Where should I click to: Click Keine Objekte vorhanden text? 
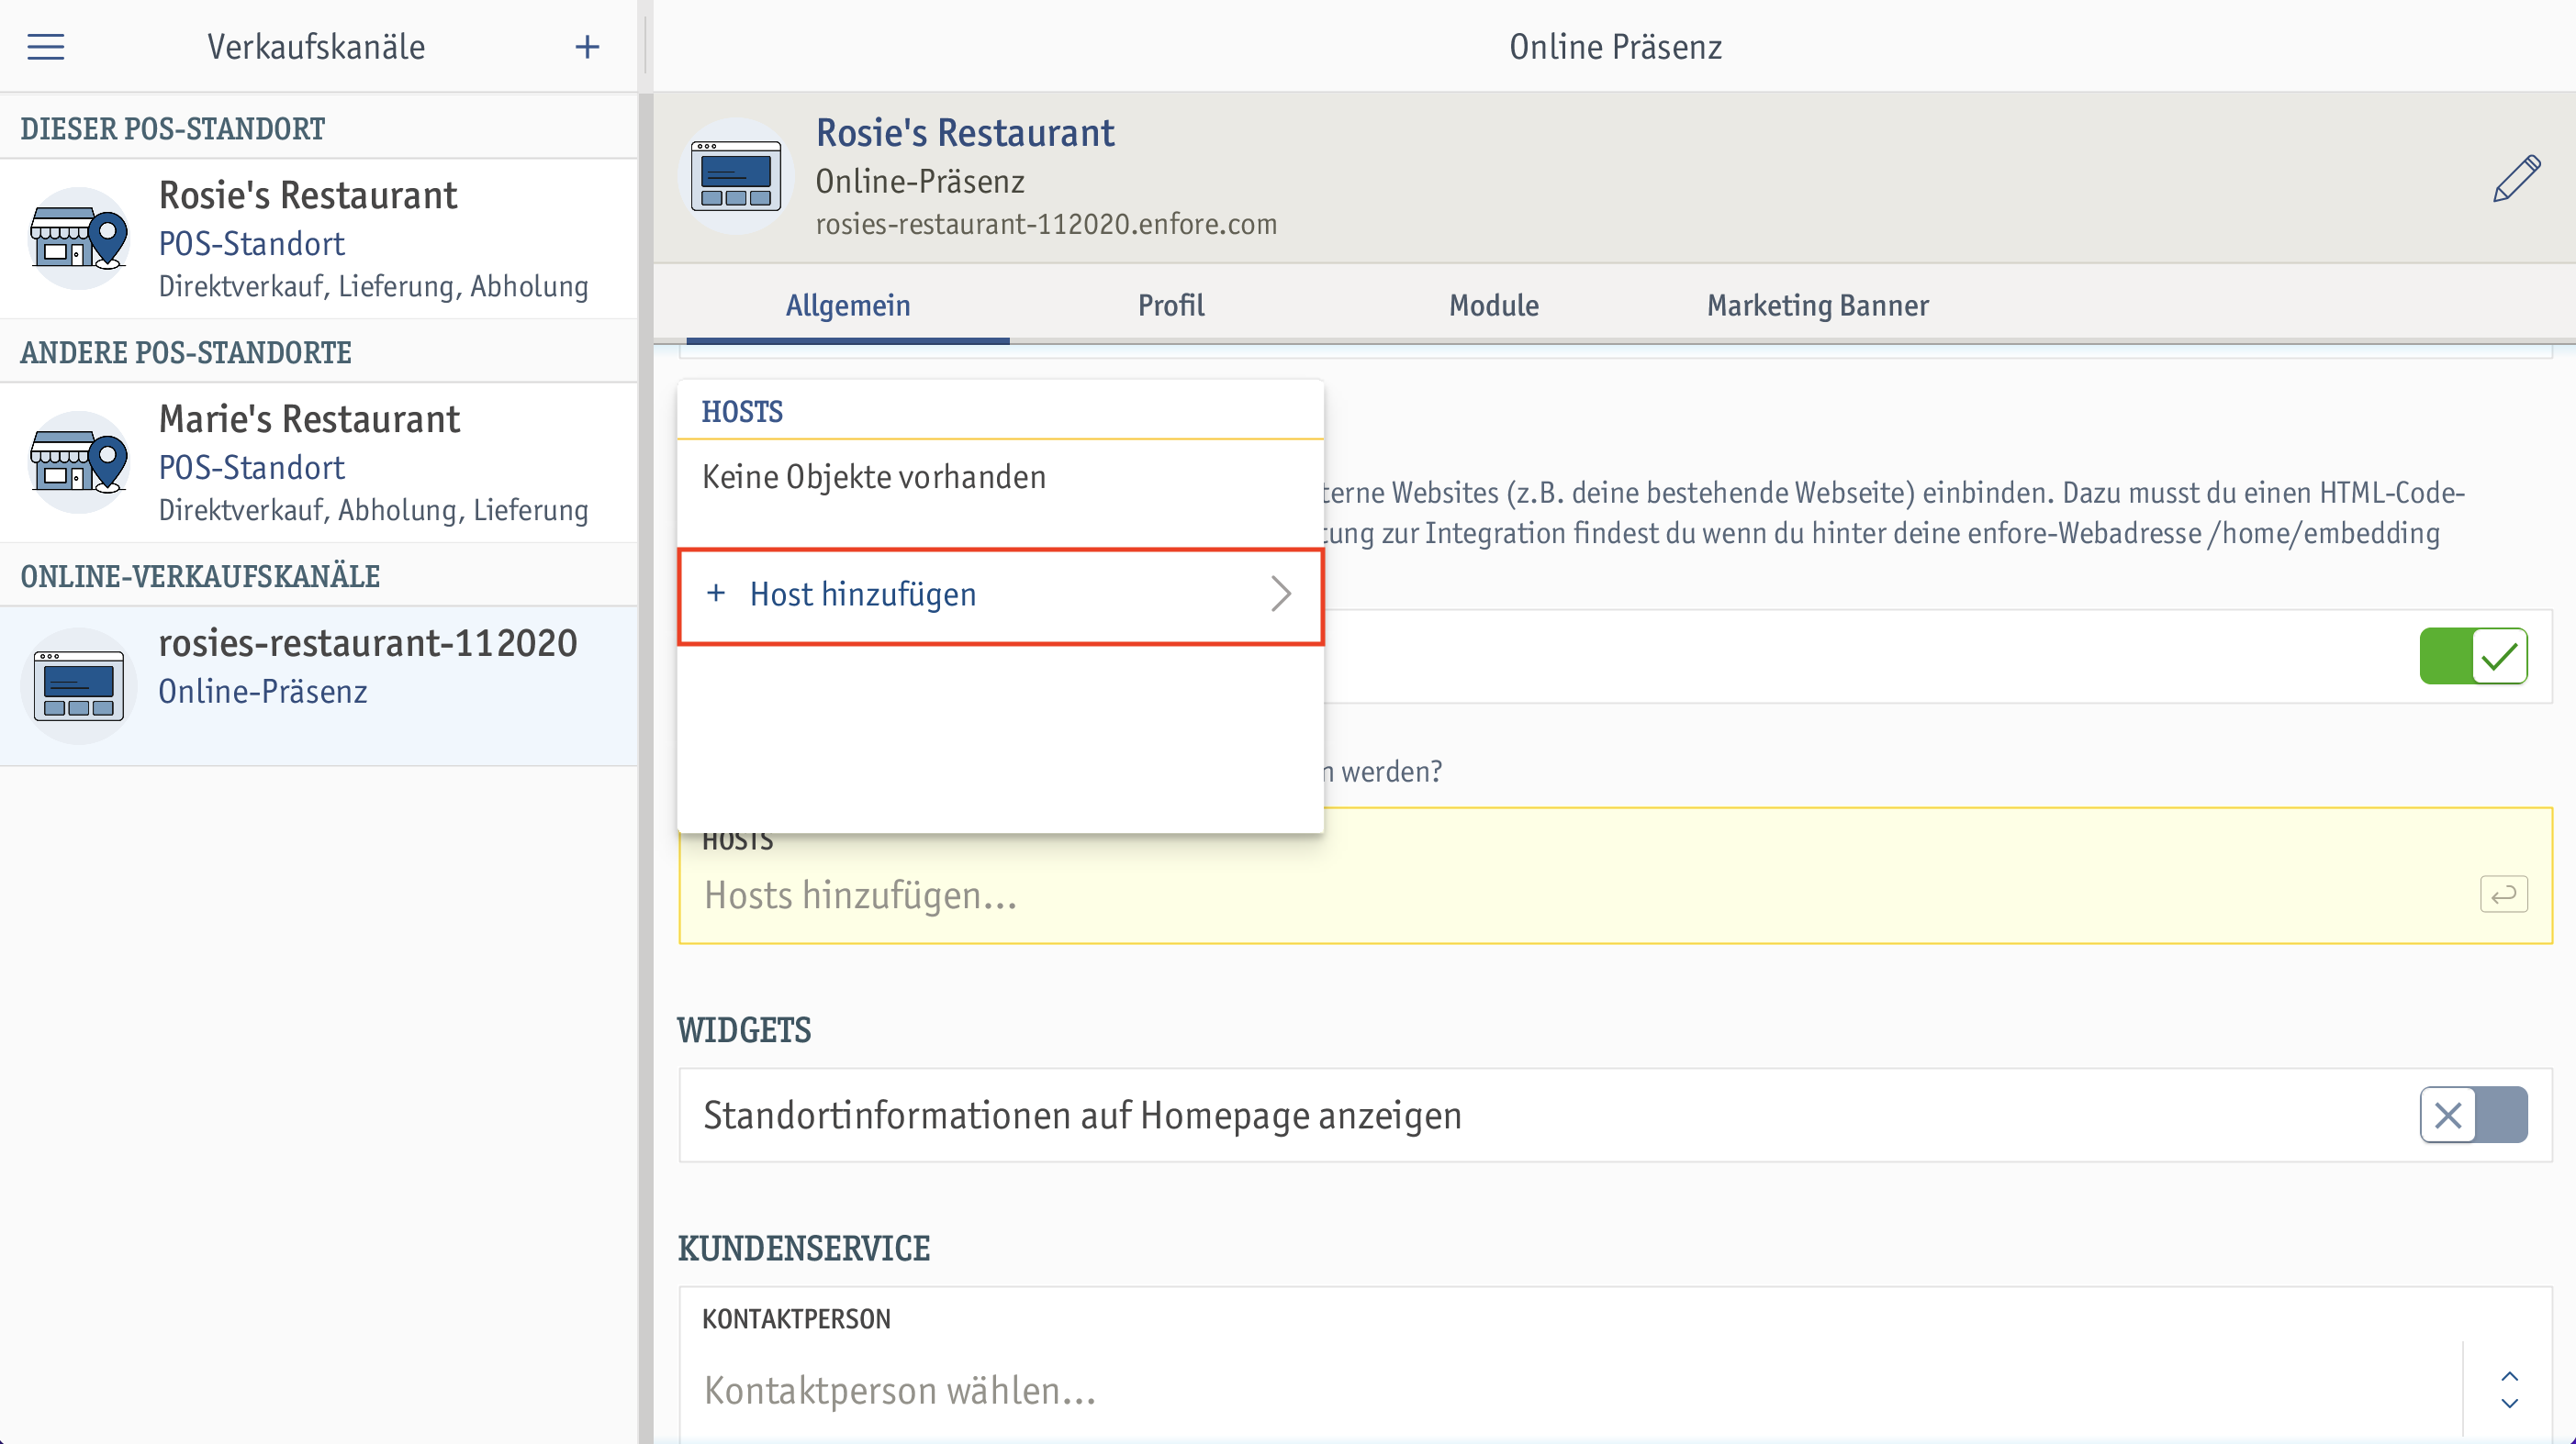(874, 478)
